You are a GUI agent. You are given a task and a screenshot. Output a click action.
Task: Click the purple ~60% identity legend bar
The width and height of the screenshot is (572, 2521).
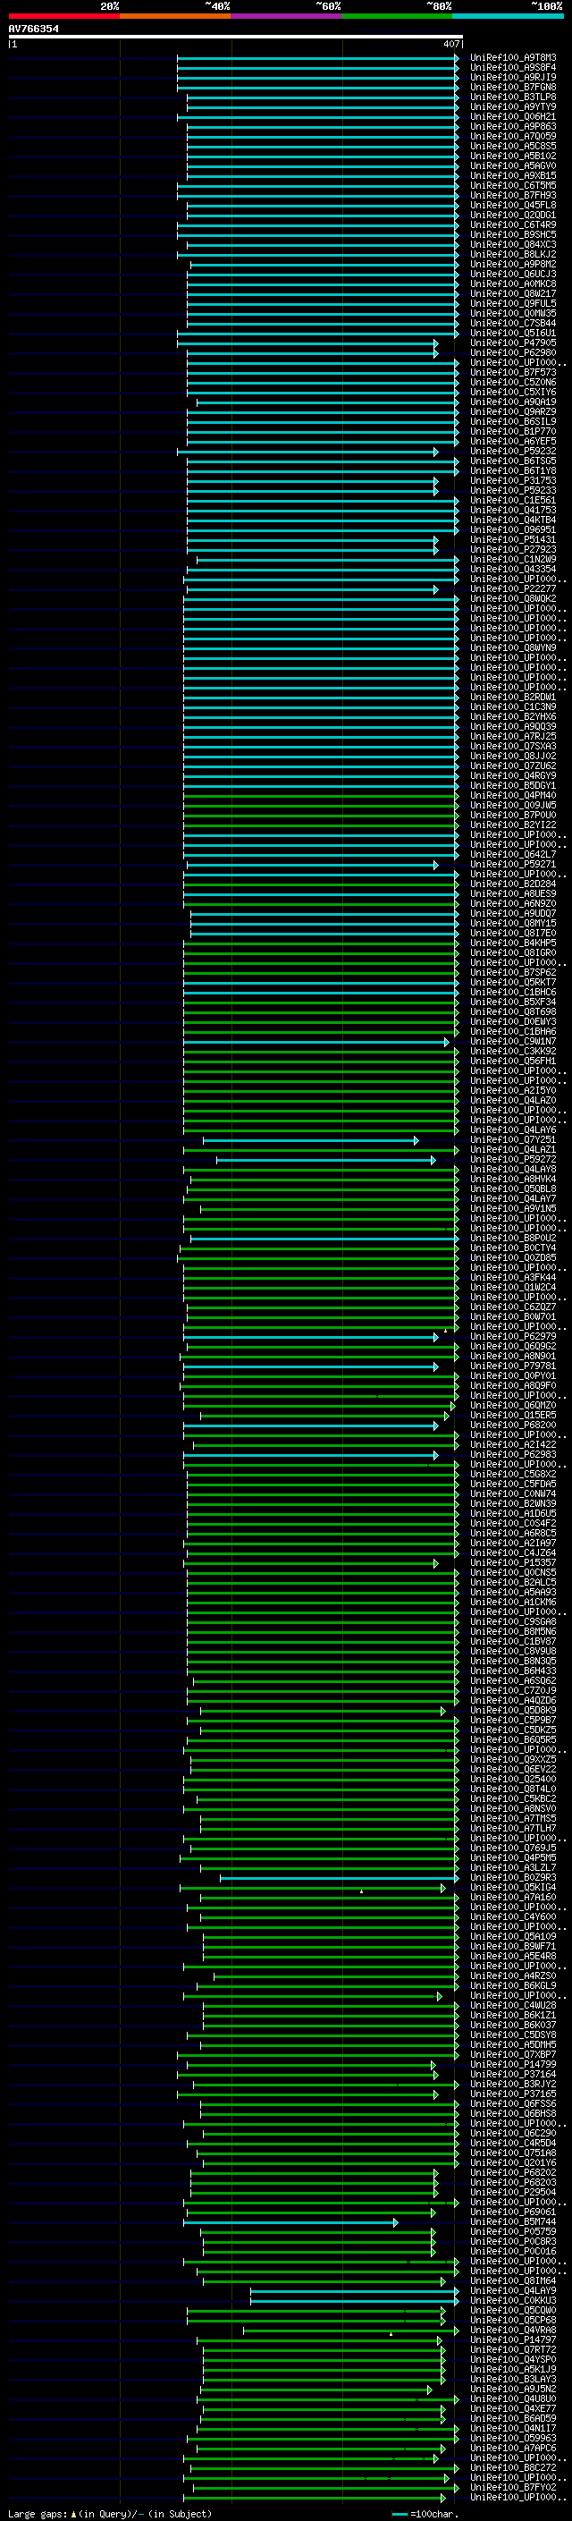(287, 16)
